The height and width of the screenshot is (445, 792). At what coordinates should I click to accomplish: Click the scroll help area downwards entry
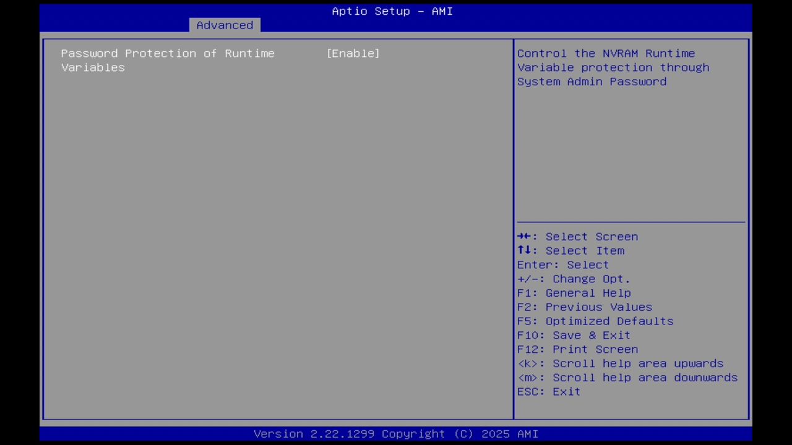(627, 377)
